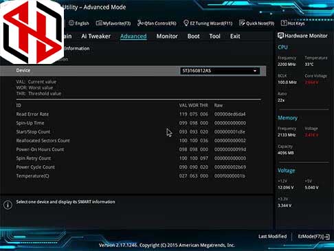Click the Quick Note pencil icon
This screenshot has width=334, height=251.
pos(242,23)
